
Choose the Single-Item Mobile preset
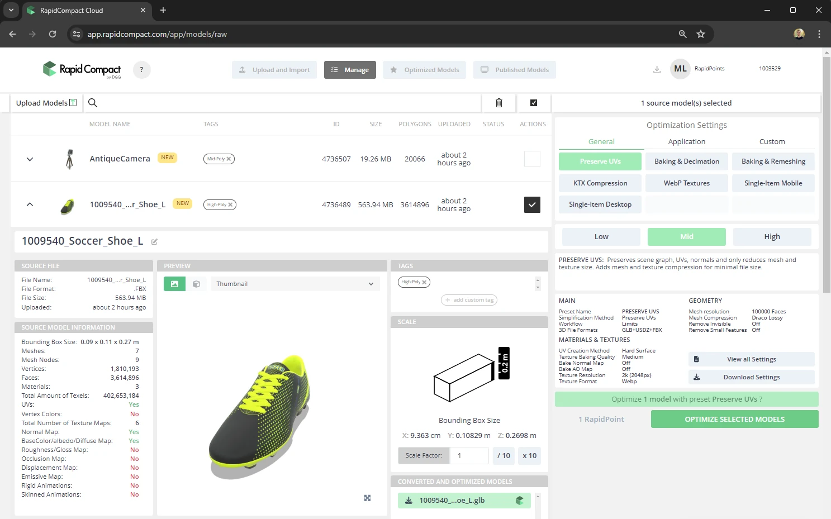(773, 183)
